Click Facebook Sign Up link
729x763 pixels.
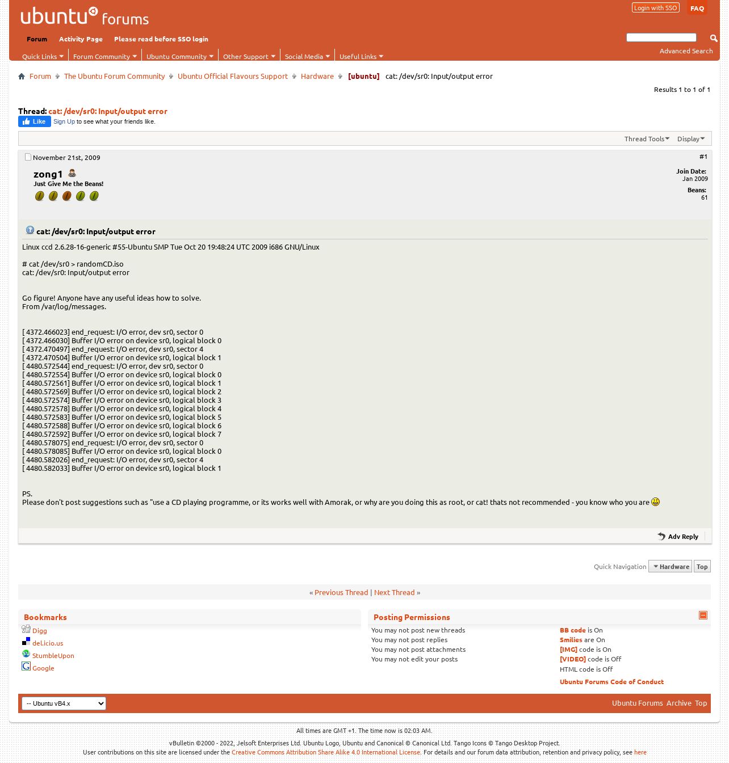coord(64,121)
